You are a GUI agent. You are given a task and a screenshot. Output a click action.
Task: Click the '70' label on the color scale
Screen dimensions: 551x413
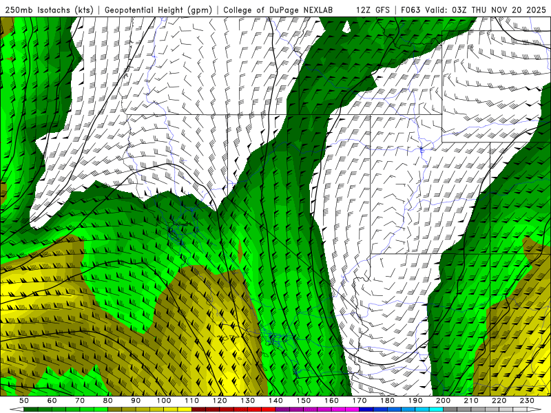pyautogui.click(x=80, y=401)
